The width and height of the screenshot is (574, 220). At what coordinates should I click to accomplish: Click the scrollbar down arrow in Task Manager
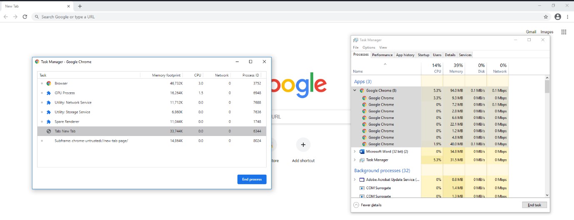click(547, 195)
